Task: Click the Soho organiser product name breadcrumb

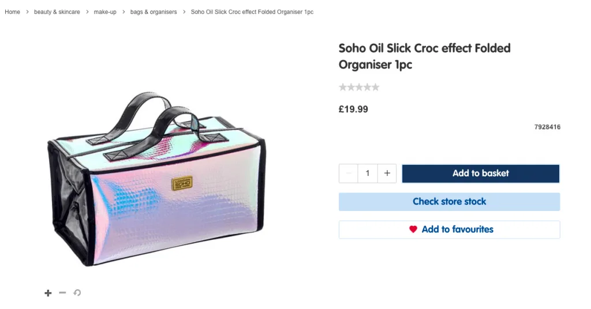Action: [x=252, y=12]
